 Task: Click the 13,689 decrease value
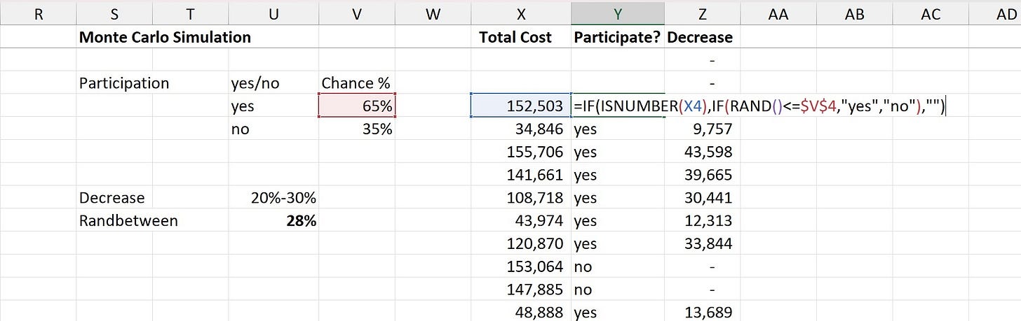703,312
